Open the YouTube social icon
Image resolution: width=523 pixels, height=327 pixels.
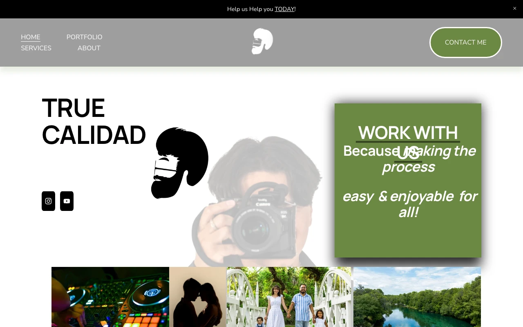67,201
